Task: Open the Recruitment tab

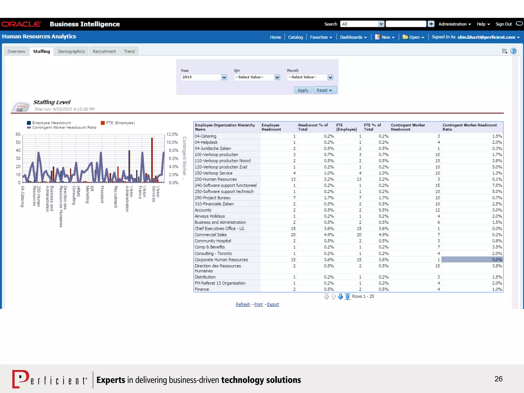Action: click(x=104, y=51)
